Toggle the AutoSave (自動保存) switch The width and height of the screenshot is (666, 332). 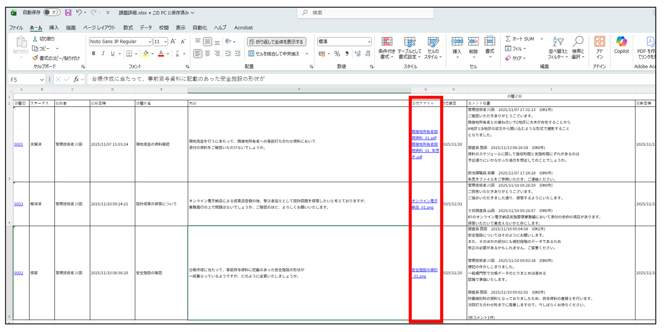tap(52, 12)
